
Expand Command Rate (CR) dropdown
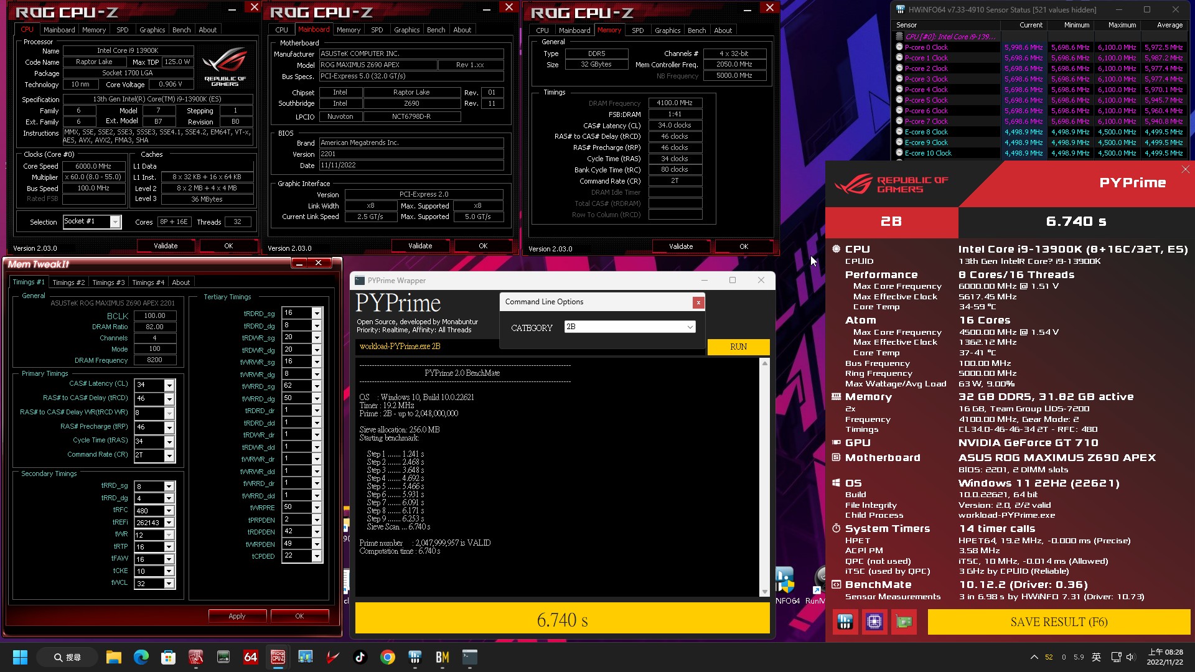point(169,455)
